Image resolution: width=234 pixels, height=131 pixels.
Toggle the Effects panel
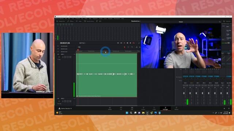[70, 21]
